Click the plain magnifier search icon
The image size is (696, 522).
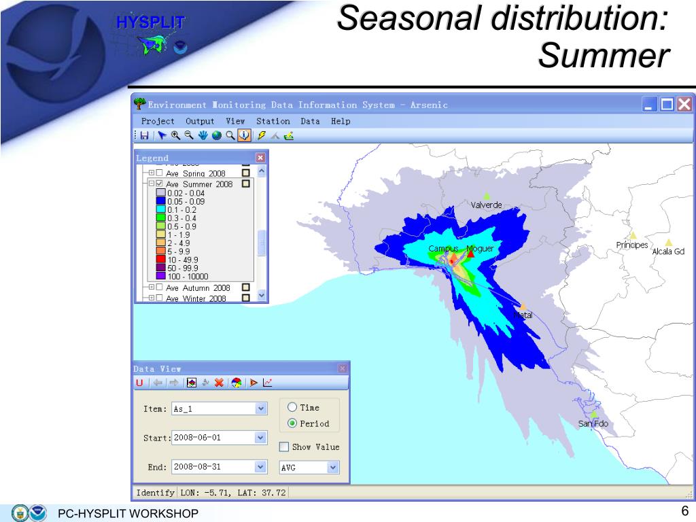click(230, 135)
